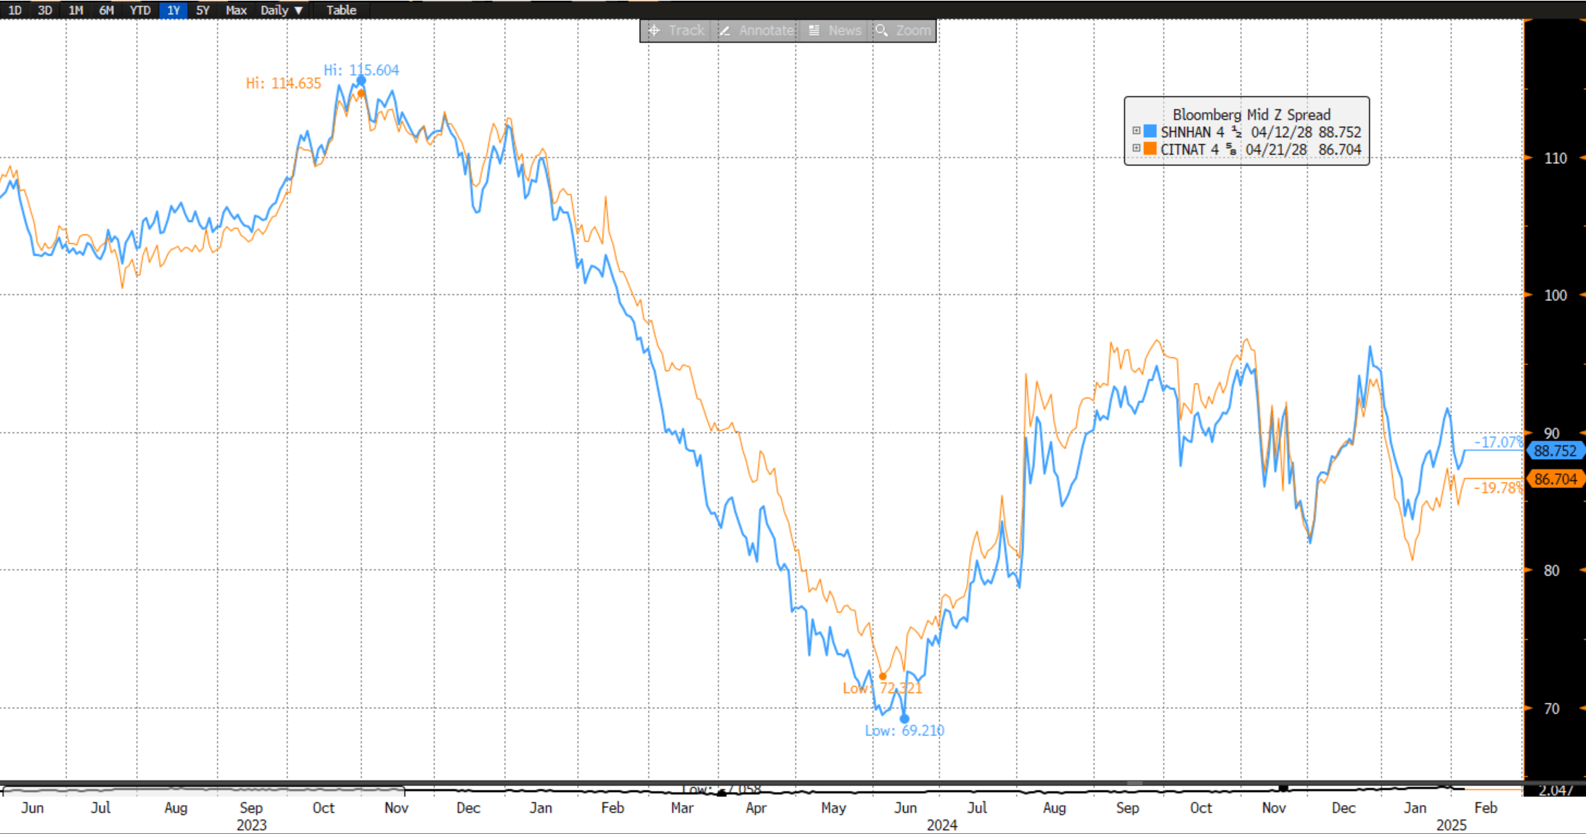Viewport: 1586px width, 834px height.
Task: Select the 6M range button
Action: (106, 10)
